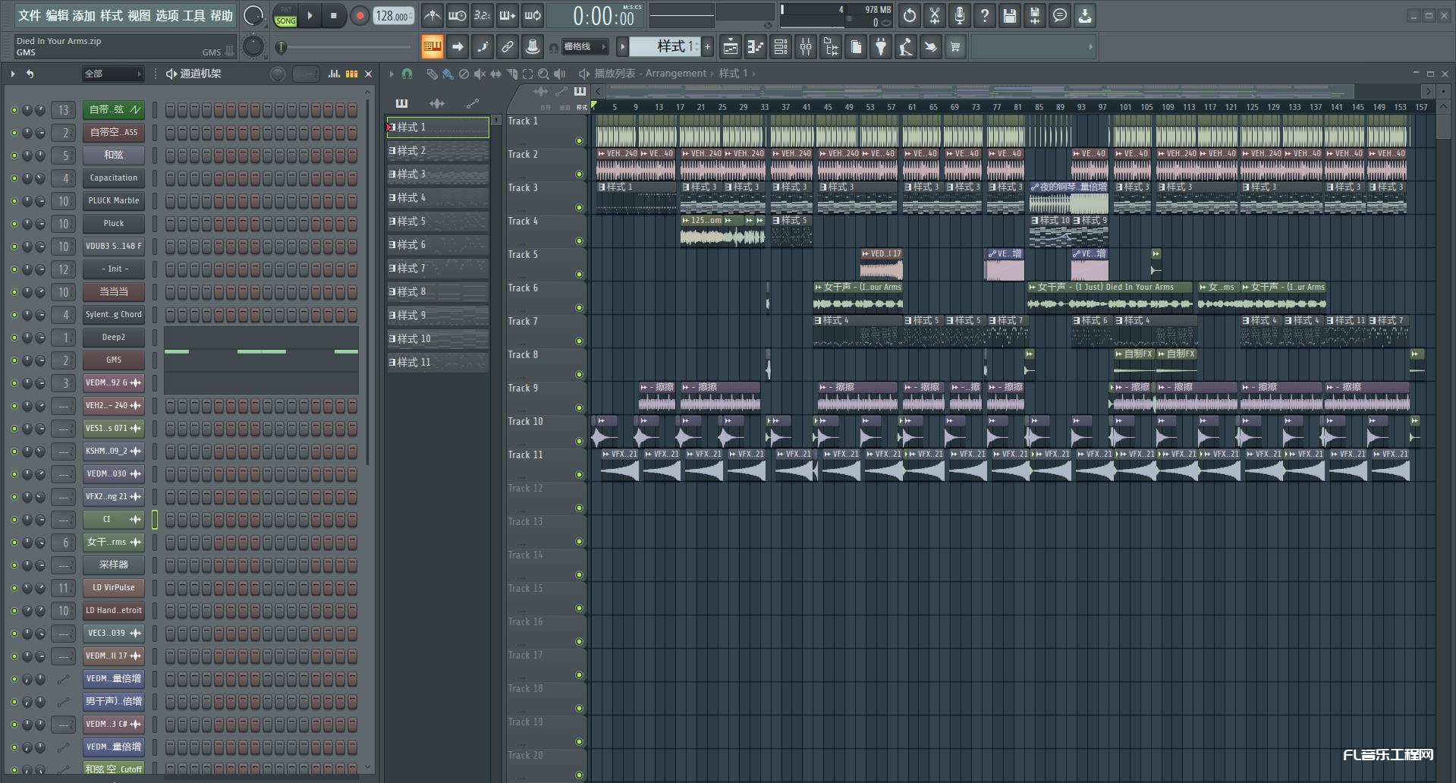Click the 128.000 tempo field
This screenshot has height=783, width=1456.
pos(393,15)
